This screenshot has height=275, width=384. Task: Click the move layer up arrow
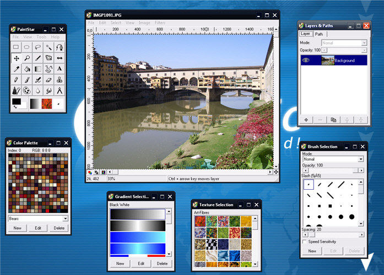click(x=347, y=120)
